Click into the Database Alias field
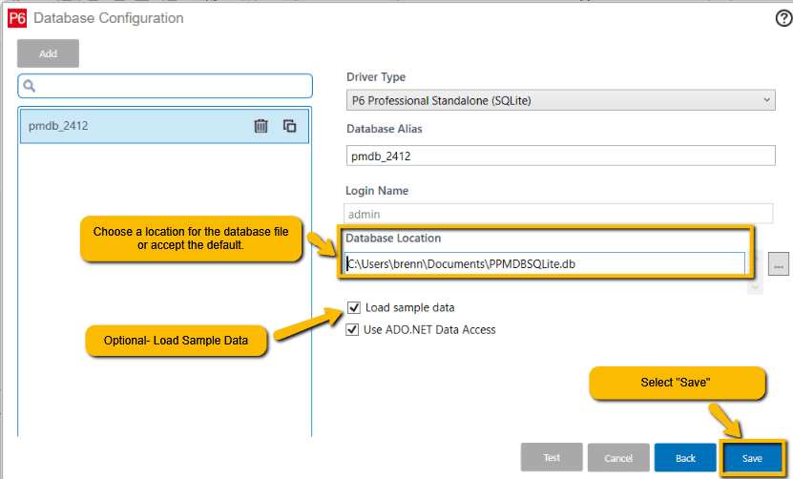The width and height of the screenshot is (793, 479). [x=560, y=156]
